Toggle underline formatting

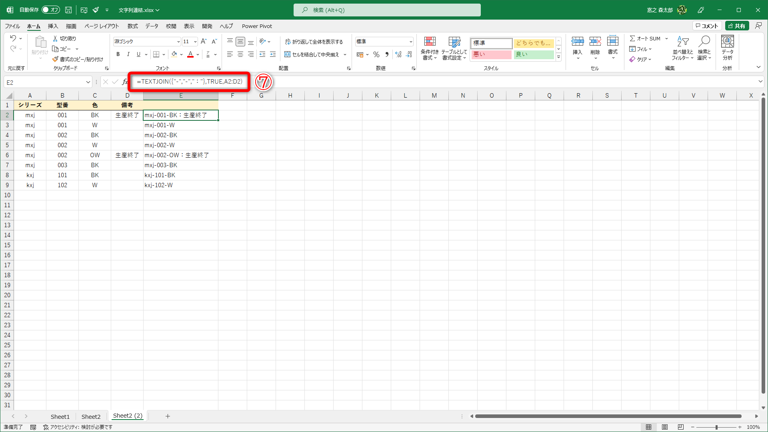coord(138,54)
